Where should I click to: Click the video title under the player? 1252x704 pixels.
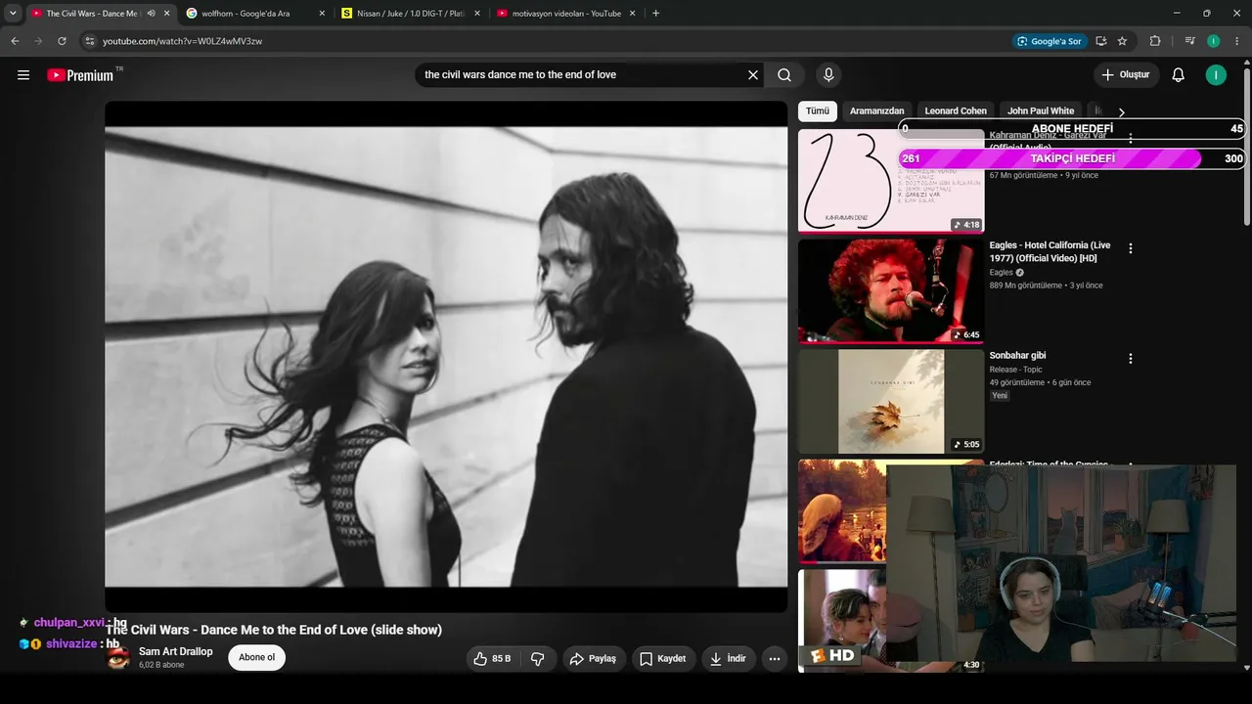pos(274,630)
